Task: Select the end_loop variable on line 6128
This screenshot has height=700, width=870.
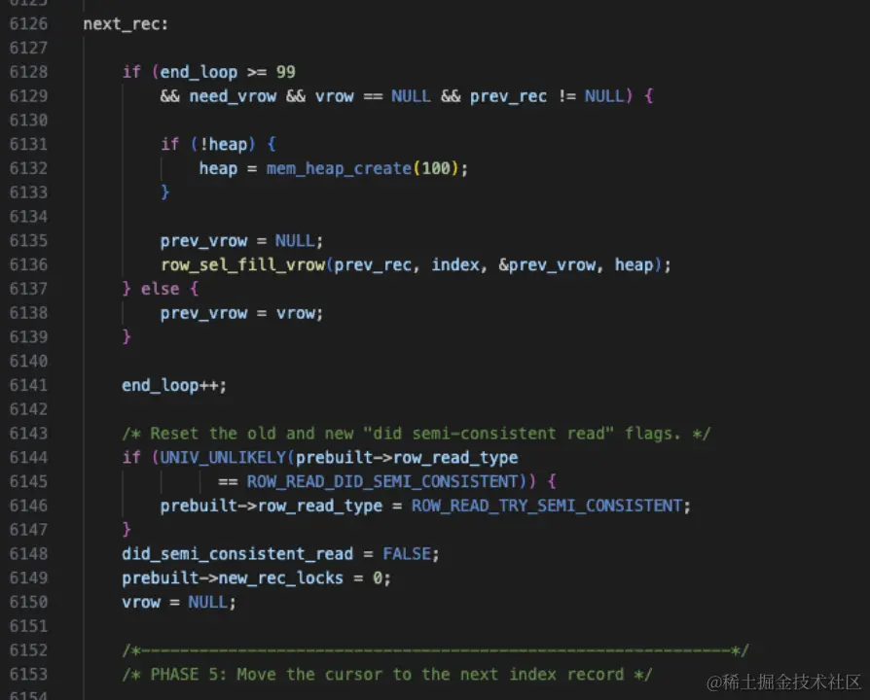Action: [x=199, y=72]
